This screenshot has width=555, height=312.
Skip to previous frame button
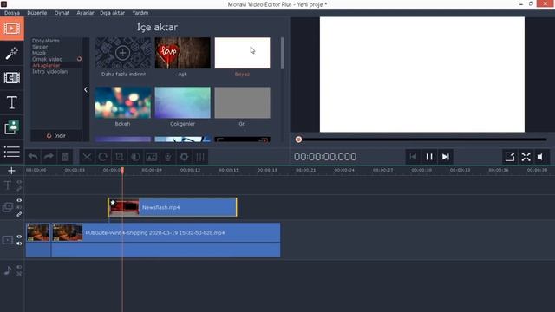coord(413,157)
